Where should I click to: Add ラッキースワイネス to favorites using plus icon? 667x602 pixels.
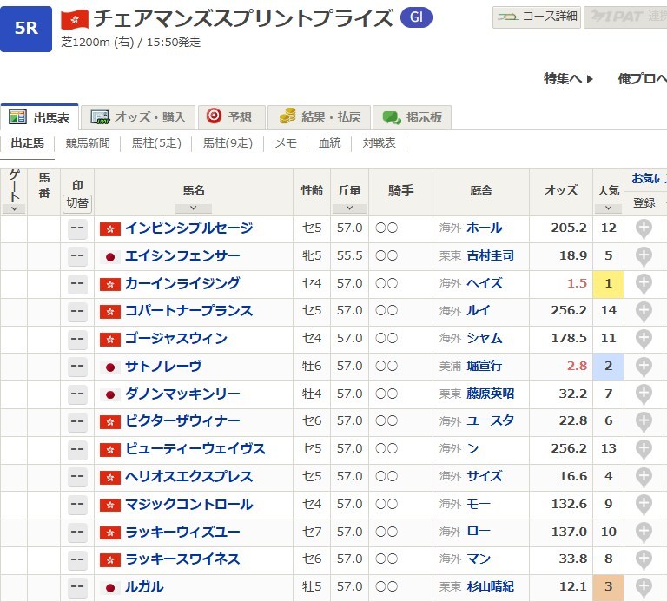644,559
